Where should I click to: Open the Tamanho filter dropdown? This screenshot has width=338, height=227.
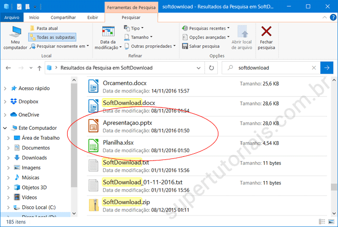click(139, 37)
